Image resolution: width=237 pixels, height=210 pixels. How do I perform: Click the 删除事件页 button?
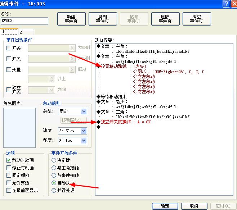(x=165, y=19)
